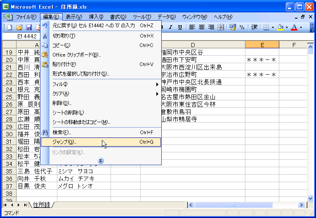Click the Open folder toolbar icon

pyautogui.click(x=19, y=27)
